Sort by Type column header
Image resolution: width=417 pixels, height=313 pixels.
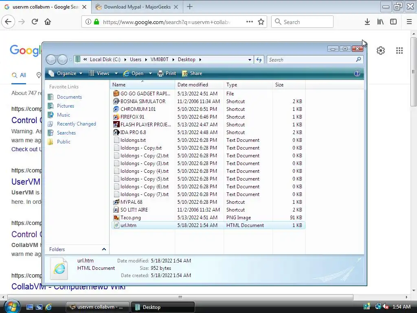click(x=248, y=85)
